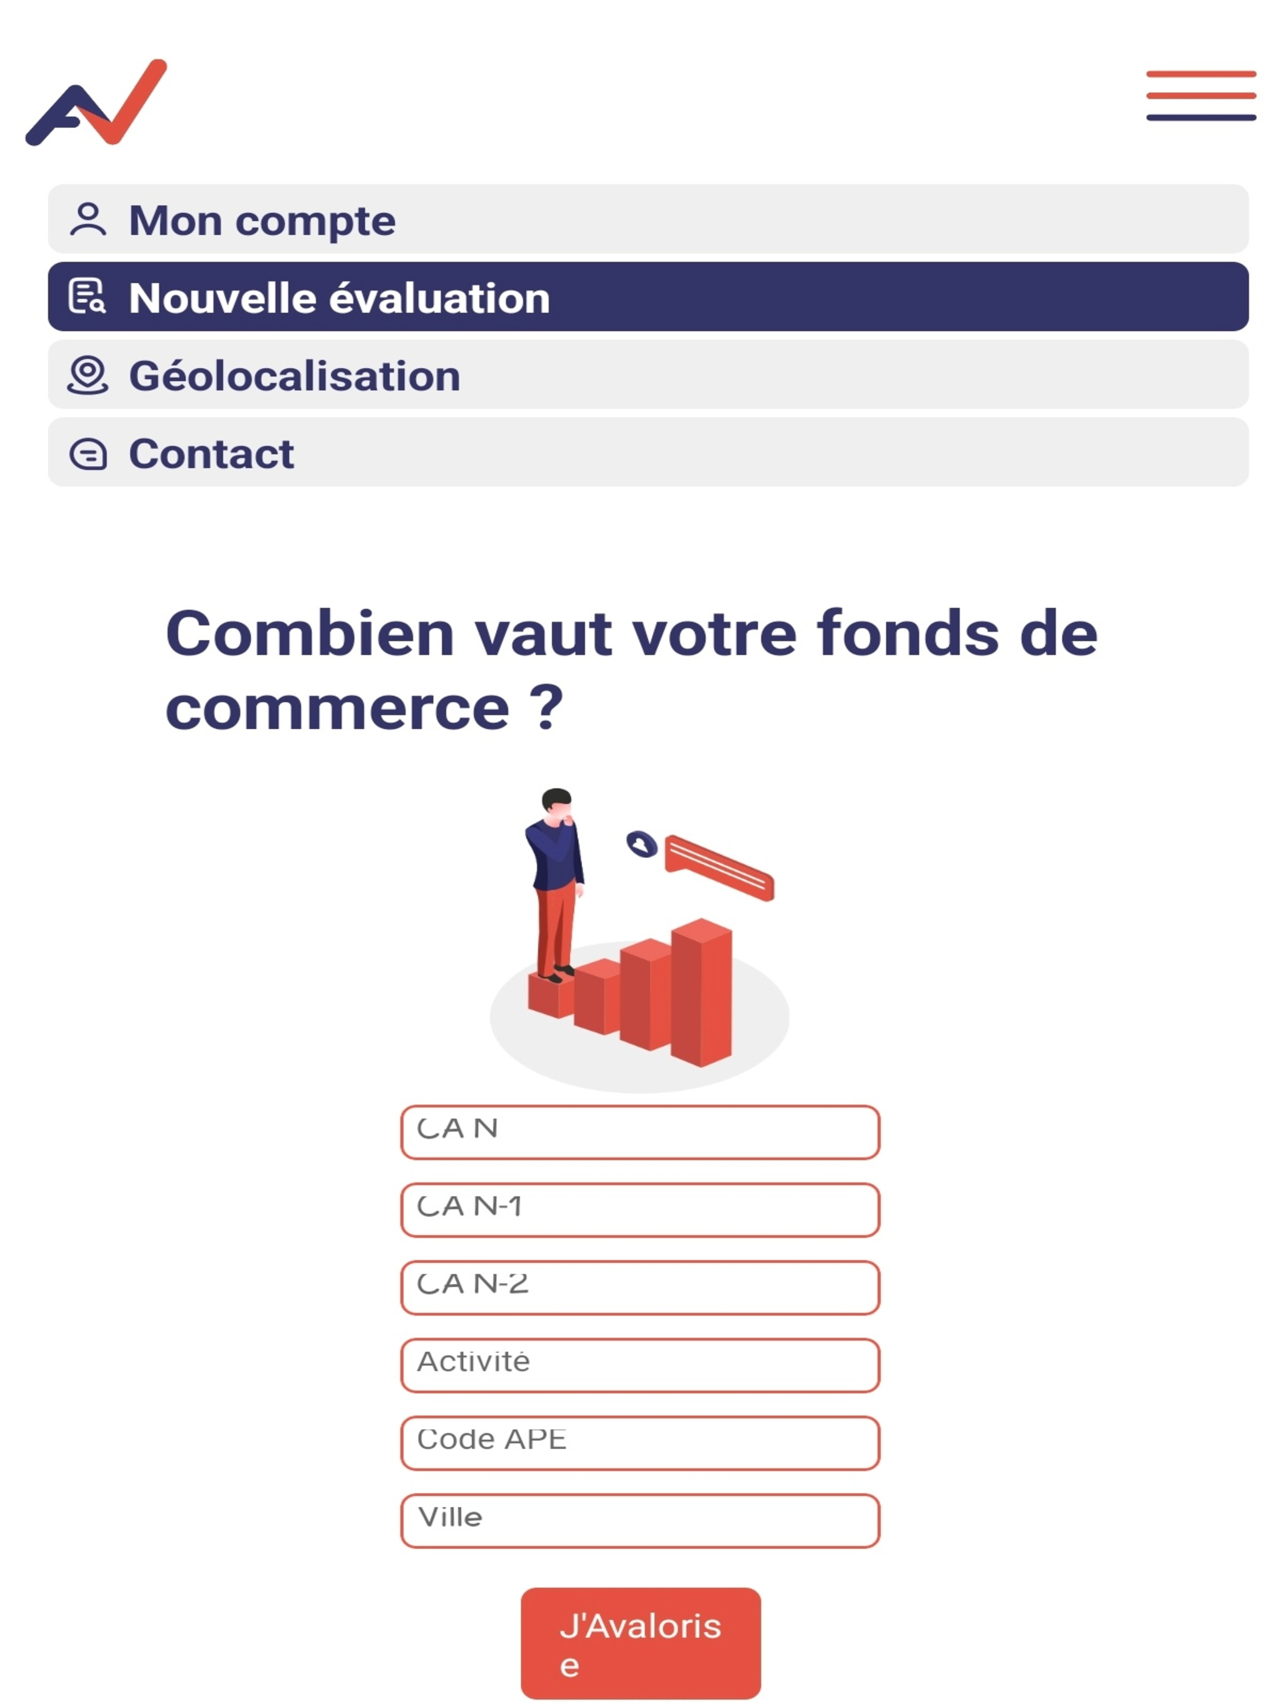Click the red speech banner in illustration
The width and height of the screenshot is (1280, 1707).
719,867
